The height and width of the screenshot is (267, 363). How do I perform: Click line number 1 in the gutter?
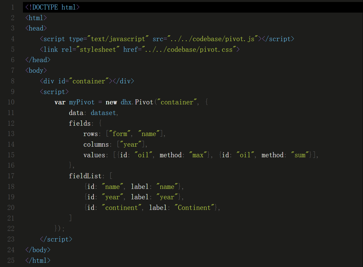pos(13,7)
